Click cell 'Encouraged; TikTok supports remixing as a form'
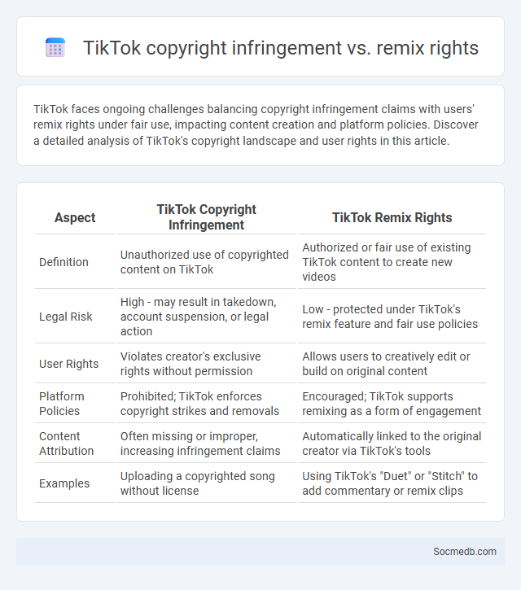Viewport: 521px width, 590px height. click(x=392, y=404)
